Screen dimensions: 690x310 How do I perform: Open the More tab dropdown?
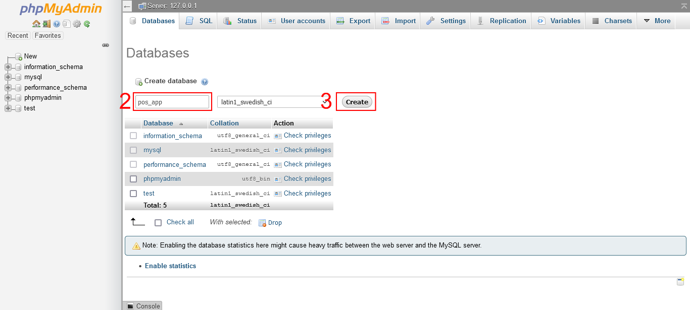coord(657,21)
